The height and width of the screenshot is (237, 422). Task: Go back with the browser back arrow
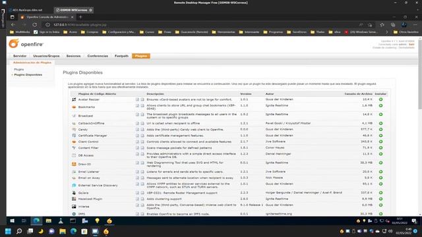[x=13, y=25]
